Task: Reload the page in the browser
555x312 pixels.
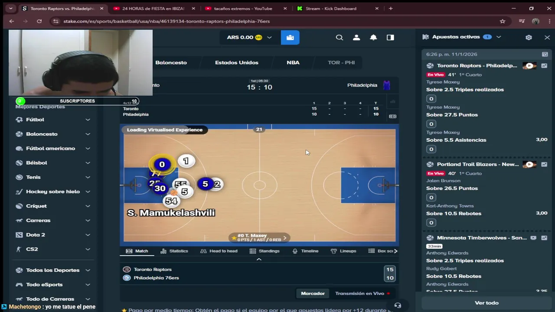Action: tap(39, 21)
